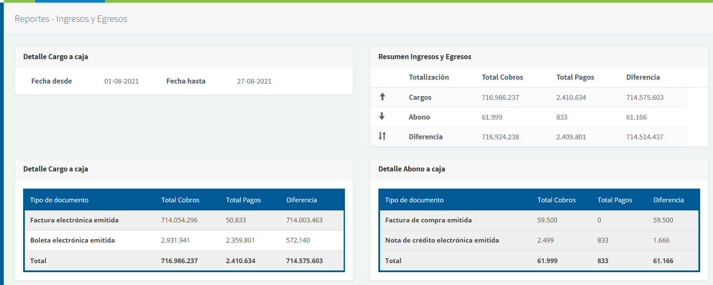Click the down arrow icon beside Abono

click(x=382, y=117)
